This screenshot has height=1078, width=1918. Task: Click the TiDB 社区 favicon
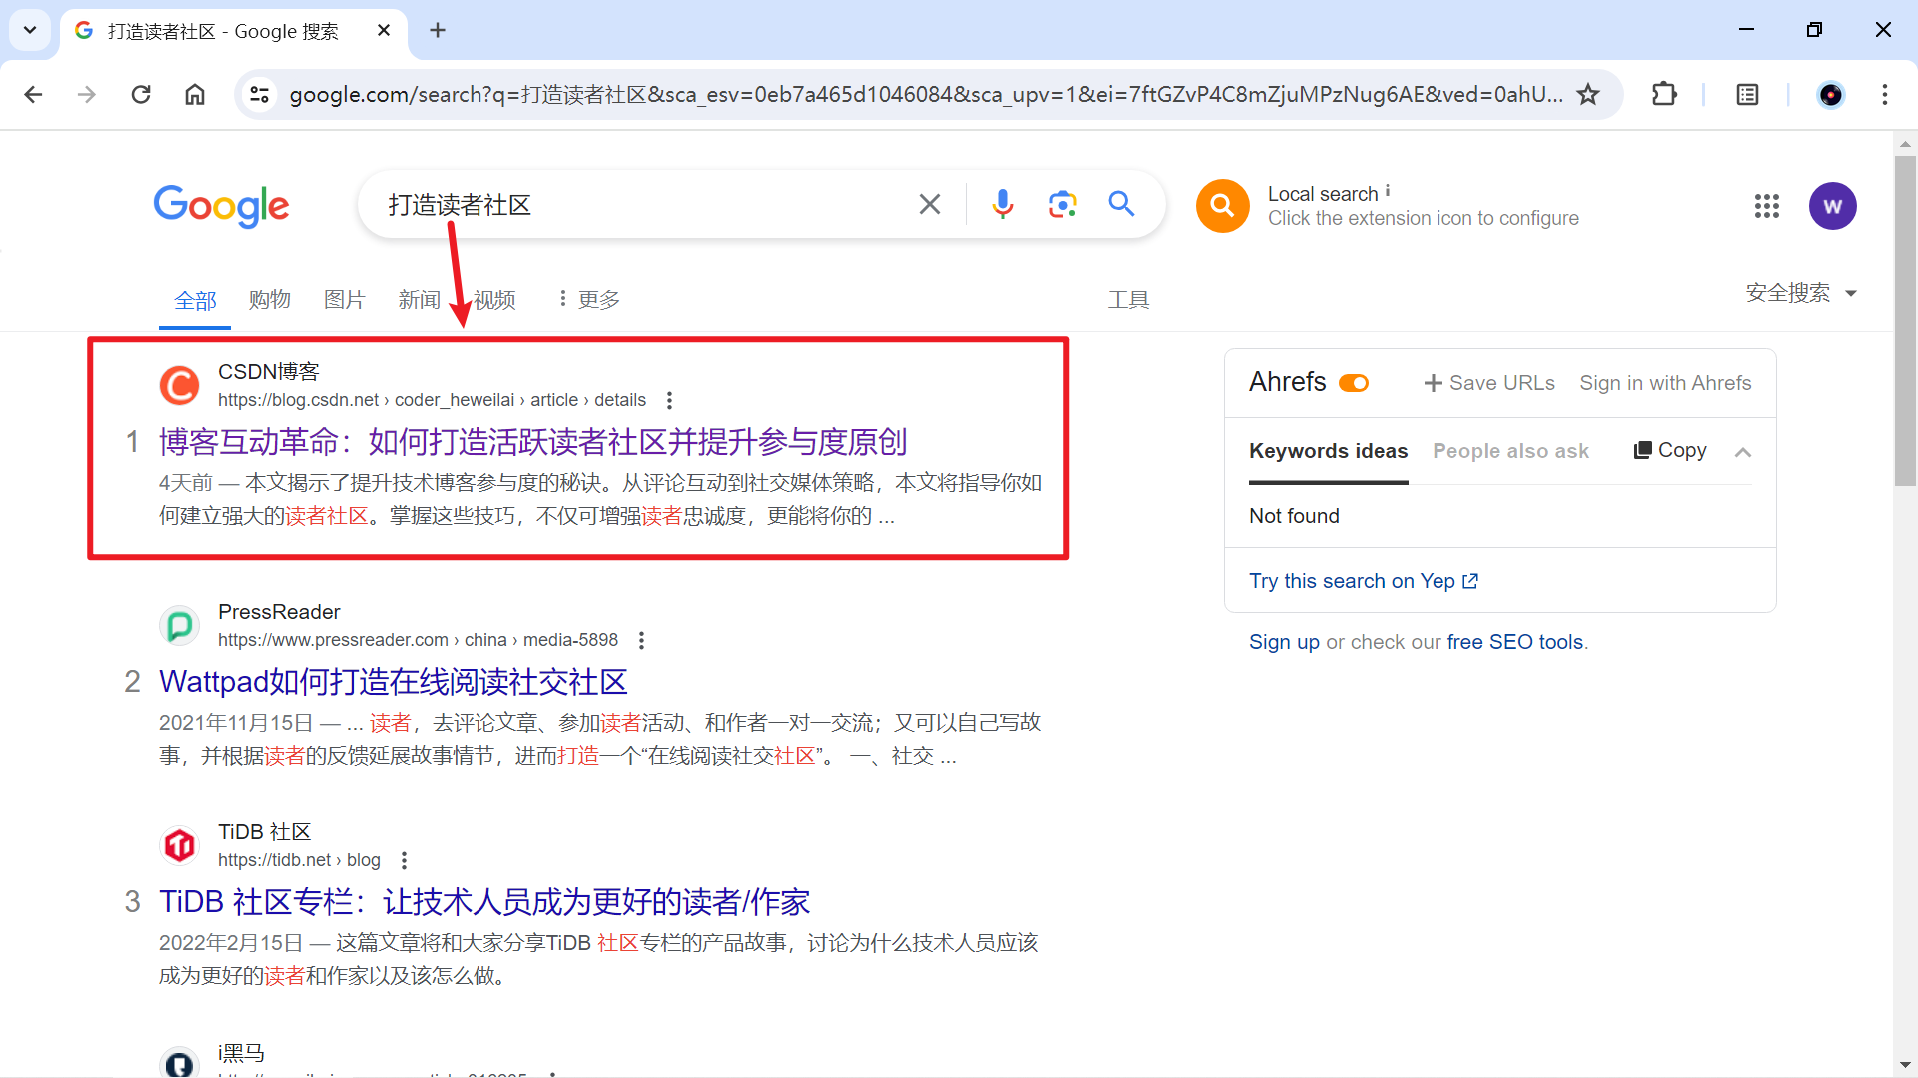pos(180,845)
